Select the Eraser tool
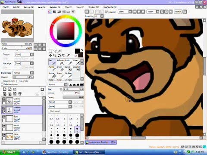Screen dimensions: 207x155 click(x=60, y=68)
